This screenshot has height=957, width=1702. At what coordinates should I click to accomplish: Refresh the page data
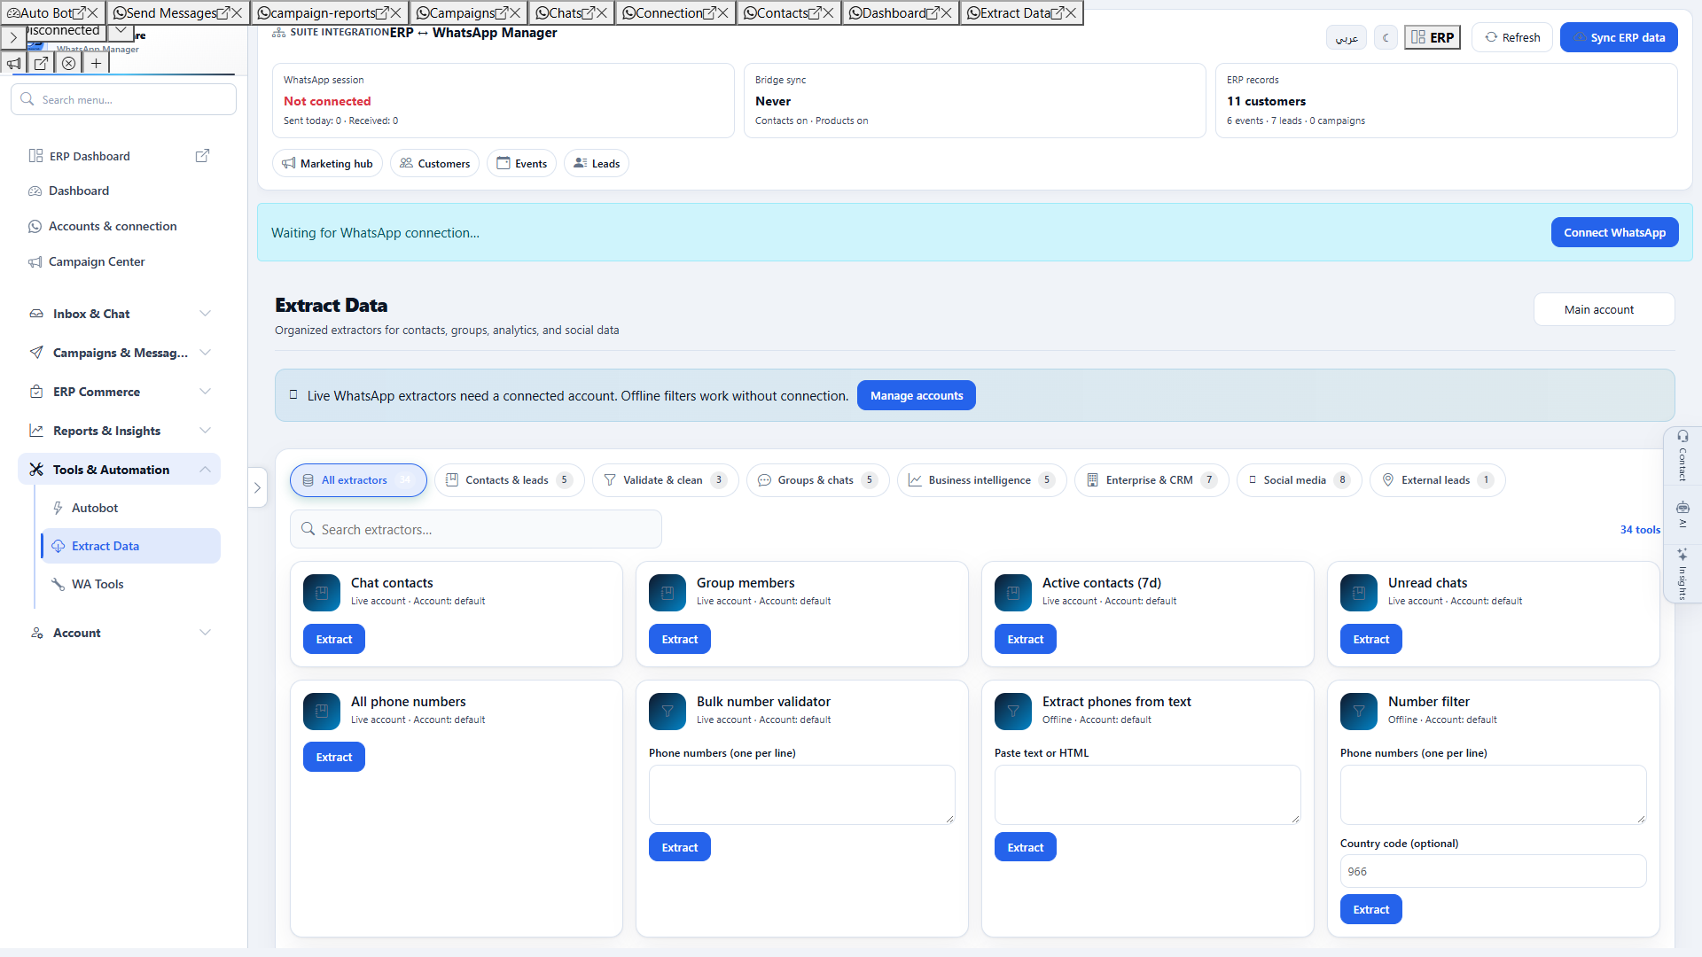click(1512, 37)
